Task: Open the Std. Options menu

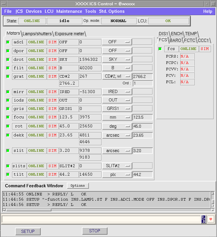Action: [x=112, y=11]
